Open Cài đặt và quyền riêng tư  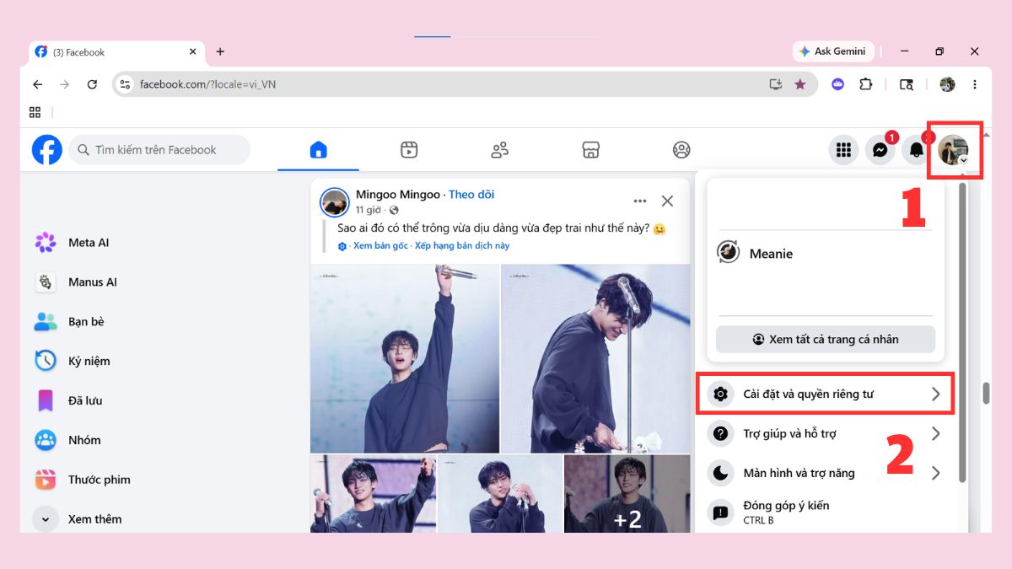[825, 394]
